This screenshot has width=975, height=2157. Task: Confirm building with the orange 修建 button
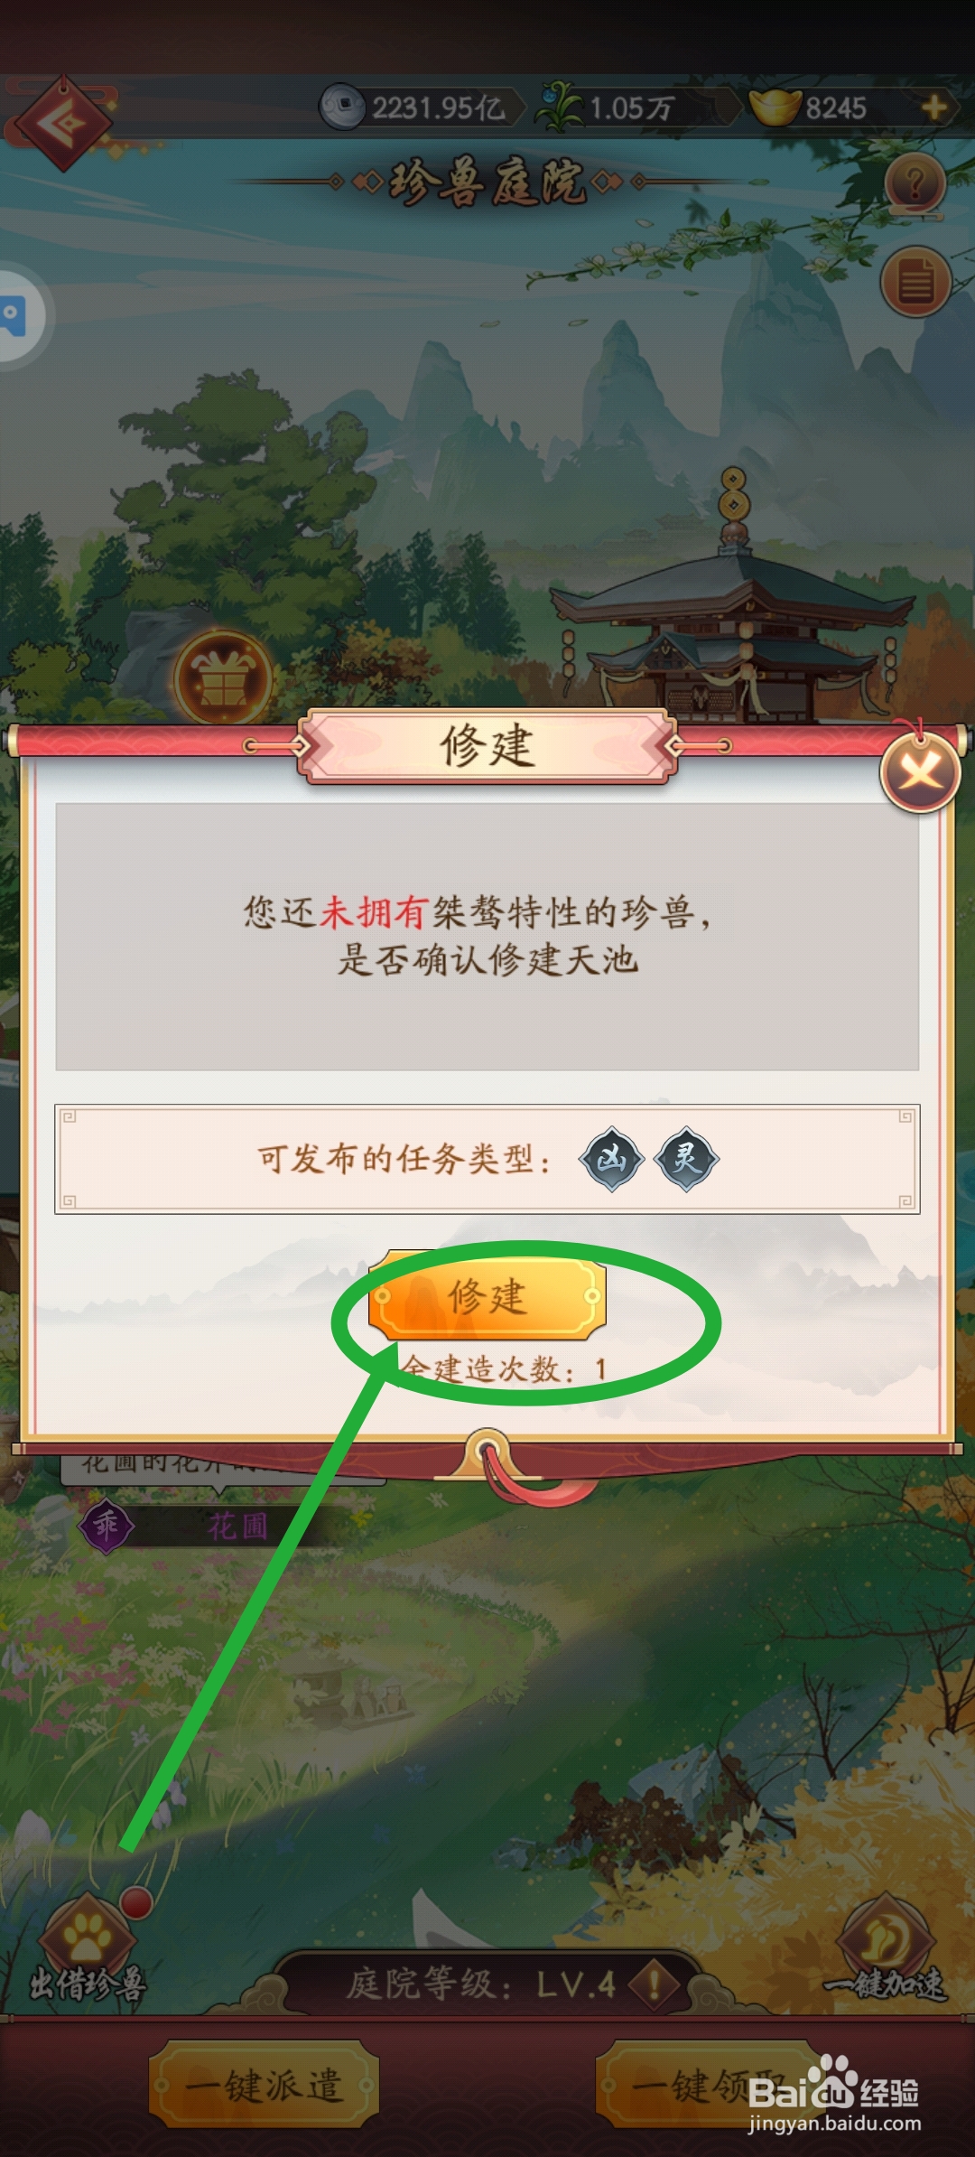tap(487, 1296)
